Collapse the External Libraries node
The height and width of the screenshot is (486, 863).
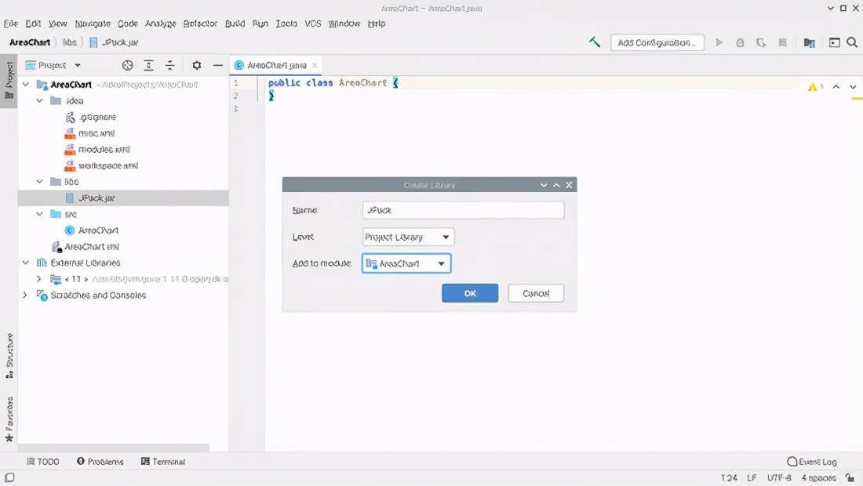click(x=25, y=263)
